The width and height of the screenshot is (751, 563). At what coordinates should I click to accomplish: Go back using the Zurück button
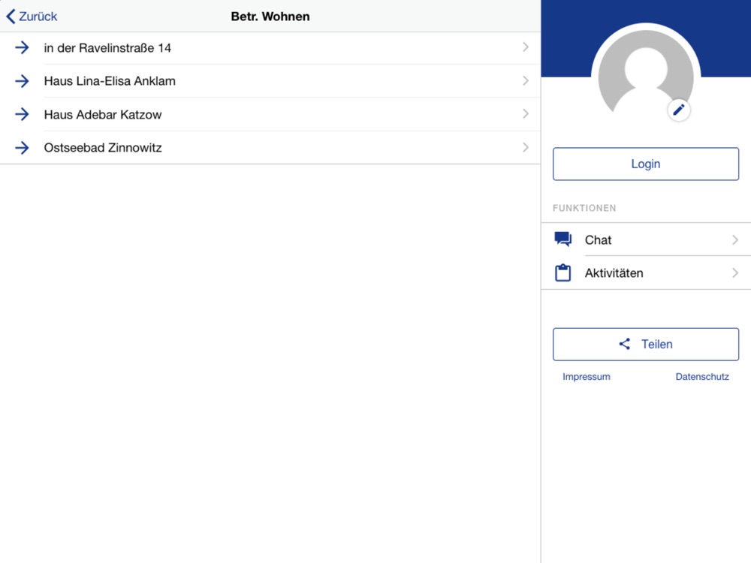tap(32, 17)
